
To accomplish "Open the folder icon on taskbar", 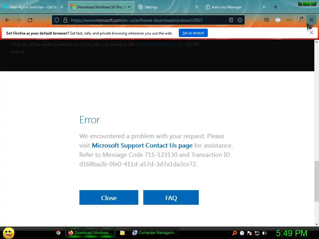I will coord(122,233).
